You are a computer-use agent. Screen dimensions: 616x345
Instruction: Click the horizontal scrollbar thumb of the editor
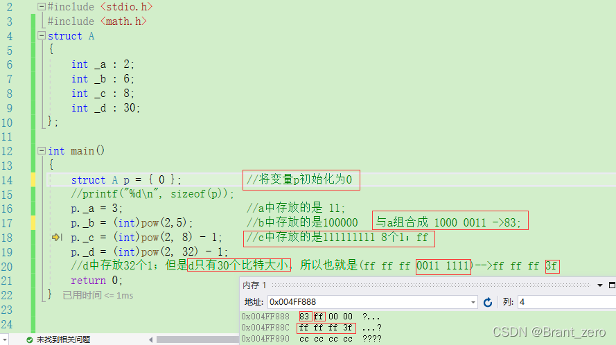[x=197, y=339]
